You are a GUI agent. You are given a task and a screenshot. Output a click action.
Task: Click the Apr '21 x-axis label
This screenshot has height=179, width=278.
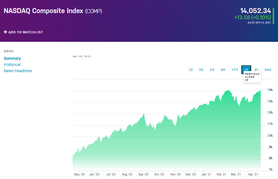(x=253, y=174)
